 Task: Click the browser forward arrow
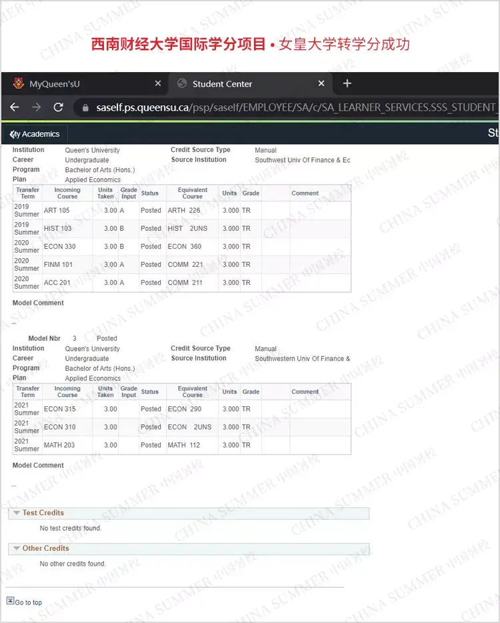36,107
